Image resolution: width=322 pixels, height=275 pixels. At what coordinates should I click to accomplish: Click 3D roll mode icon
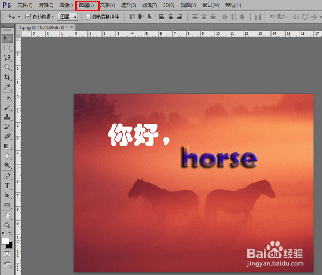coord(305,17)
